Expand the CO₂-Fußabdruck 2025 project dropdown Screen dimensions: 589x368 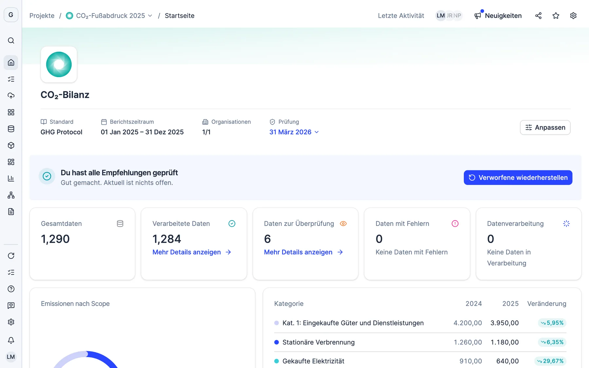pyautogui.click(x=109, y=16)
